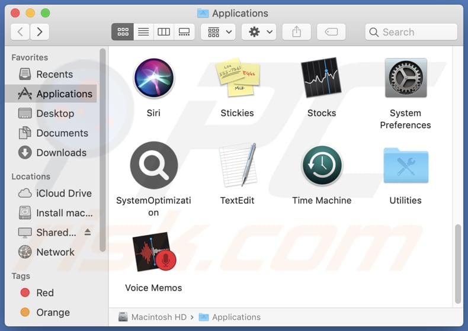Select the SystemOptimization magnifier icon
Image resolution: width=468 pixels, height=331 pixels.
154,165
